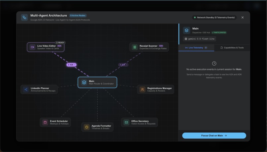Click the Receipt Scanner dollar icon
267x152 pixels.
(x=135, y=47)
